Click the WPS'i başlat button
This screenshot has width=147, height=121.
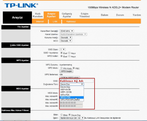pyautogui.click(x=66, y=71)
